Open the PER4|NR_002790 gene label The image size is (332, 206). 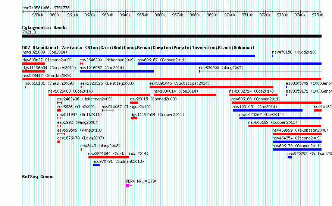(x=141, y=181)
